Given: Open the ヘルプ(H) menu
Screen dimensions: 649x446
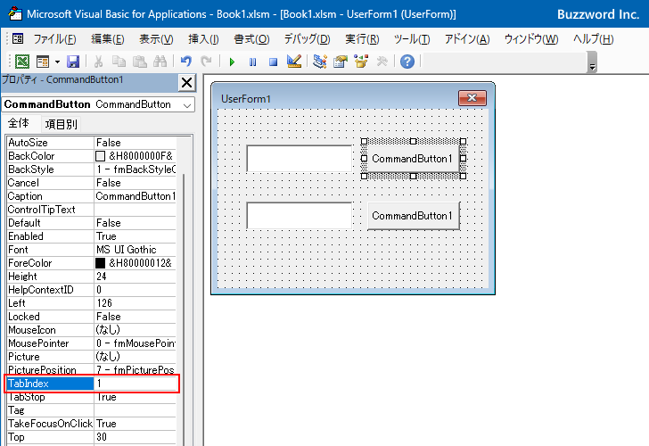Looking at the screenshot, I should 593,39.
